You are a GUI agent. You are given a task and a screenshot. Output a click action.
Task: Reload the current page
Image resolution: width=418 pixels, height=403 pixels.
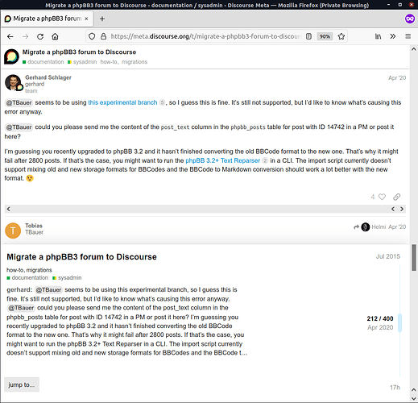(x=40, y=36)
